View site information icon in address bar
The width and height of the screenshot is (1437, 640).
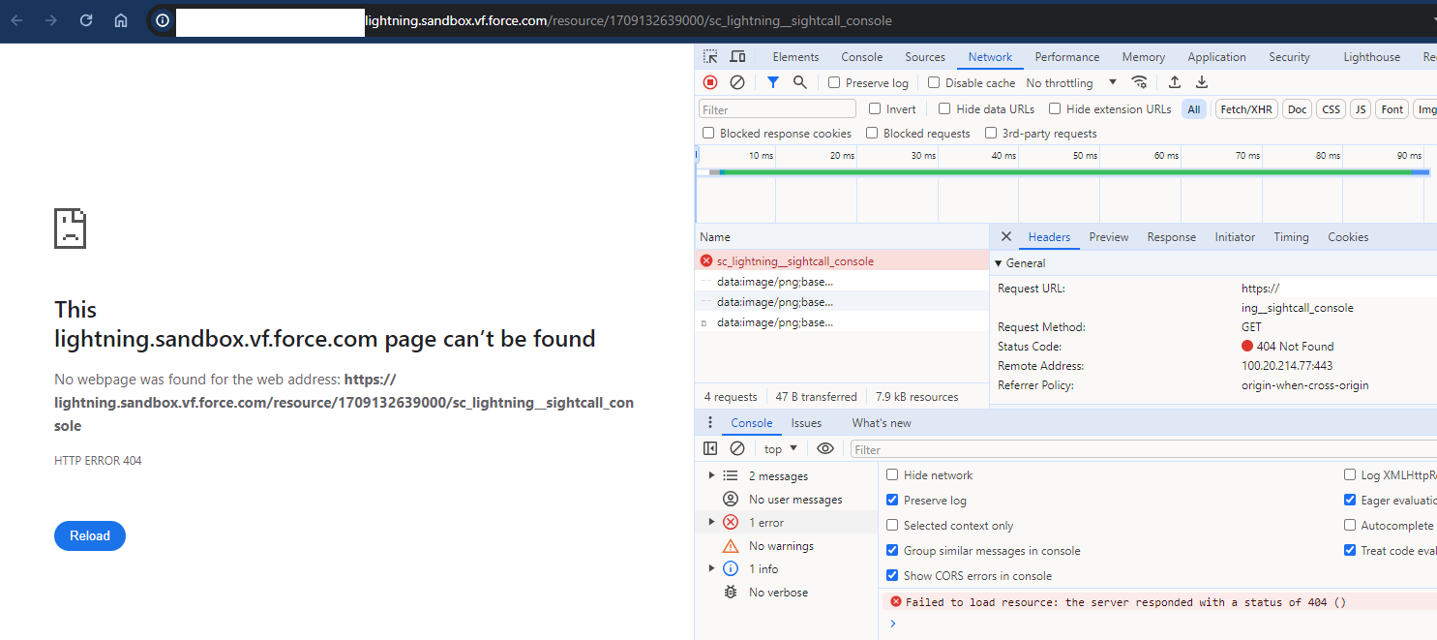(163, 20)
